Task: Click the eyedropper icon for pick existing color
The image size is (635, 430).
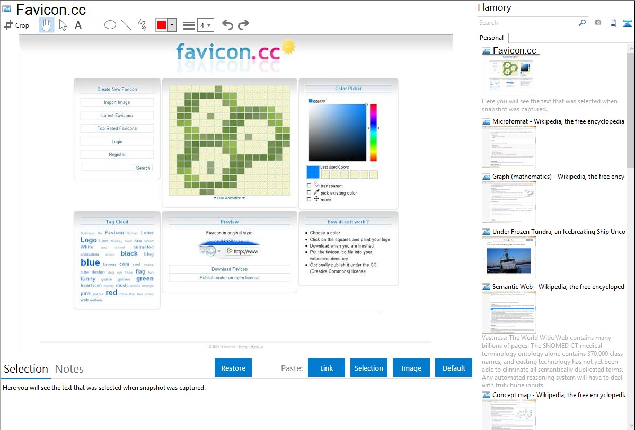Action: coord(316,192)
